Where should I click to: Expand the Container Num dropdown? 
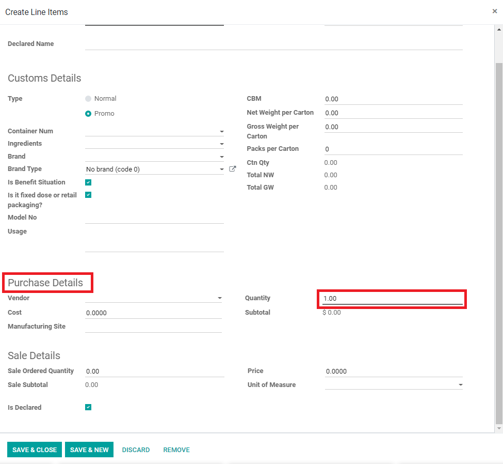222,131
